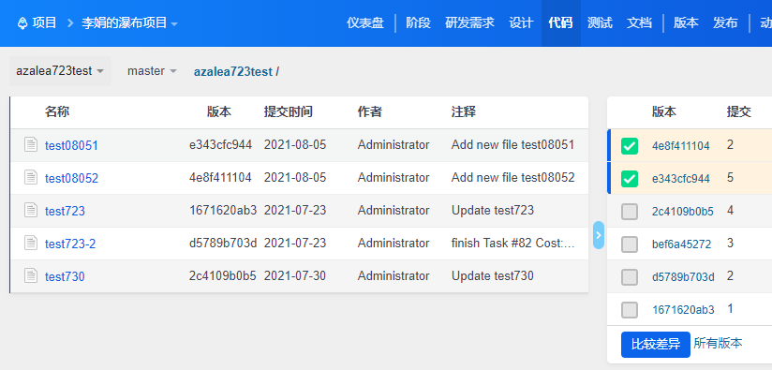Go to the 发布 tab
The image size is (772, 370).
pos(725,23)
